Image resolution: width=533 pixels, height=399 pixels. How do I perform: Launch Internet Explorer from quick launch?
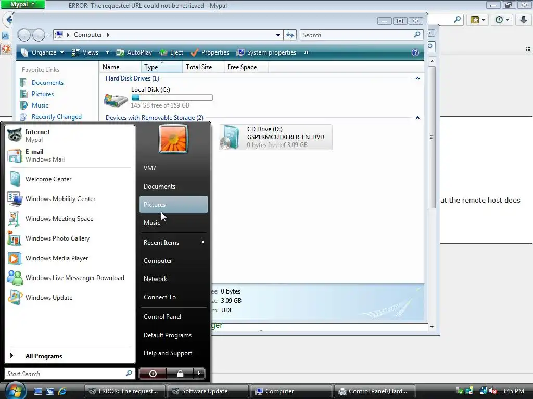click(x=62, y=391)
